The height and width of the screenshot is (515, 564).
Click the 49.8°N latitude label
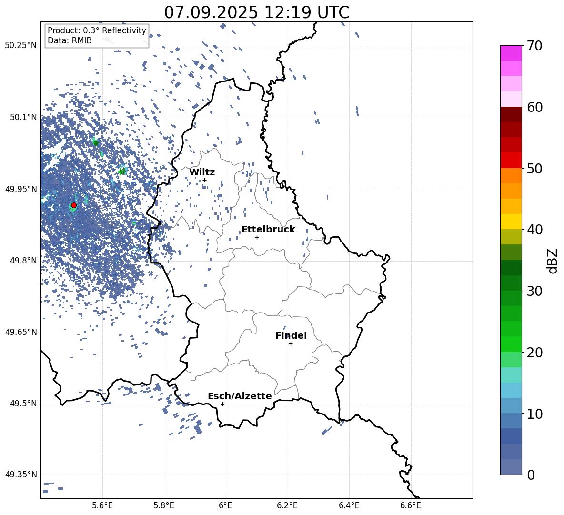tap(24, 261)
